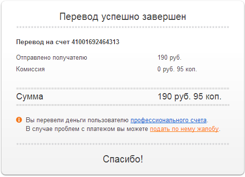Screen dimensions: 245x177
Task: Click the orange info icon
Action: (x=19, y=120)
